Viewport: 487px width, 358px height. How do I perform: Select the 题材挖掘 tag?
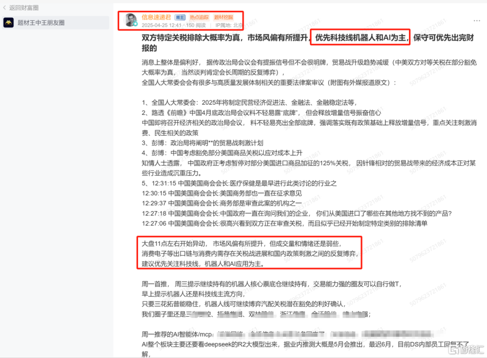223,18
